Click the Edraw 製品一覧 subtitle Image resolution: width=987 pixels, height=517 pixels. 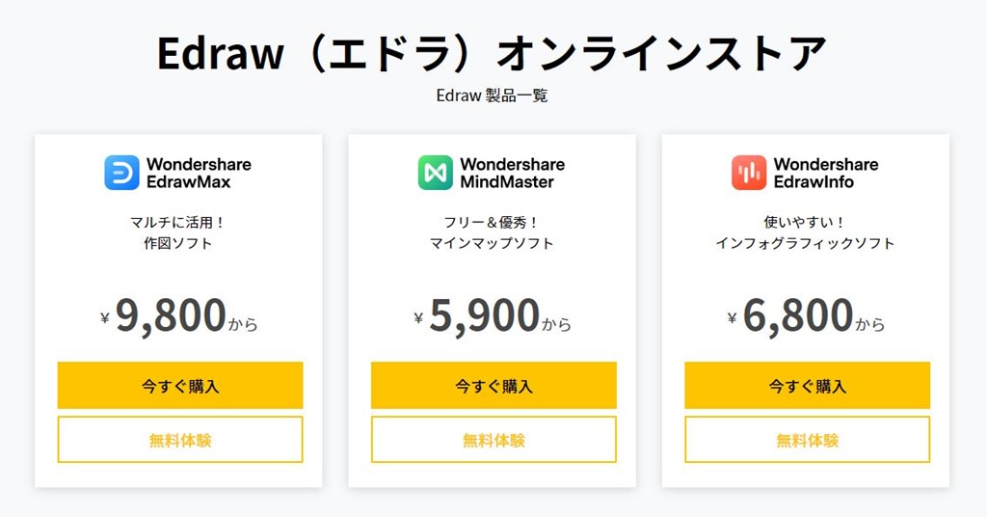[x=492, y=95]
